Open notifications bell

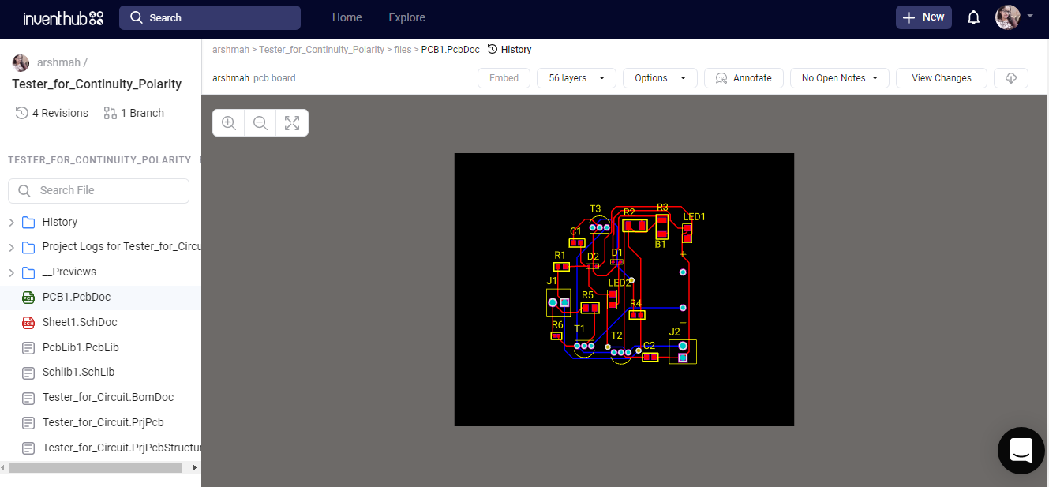974,17
